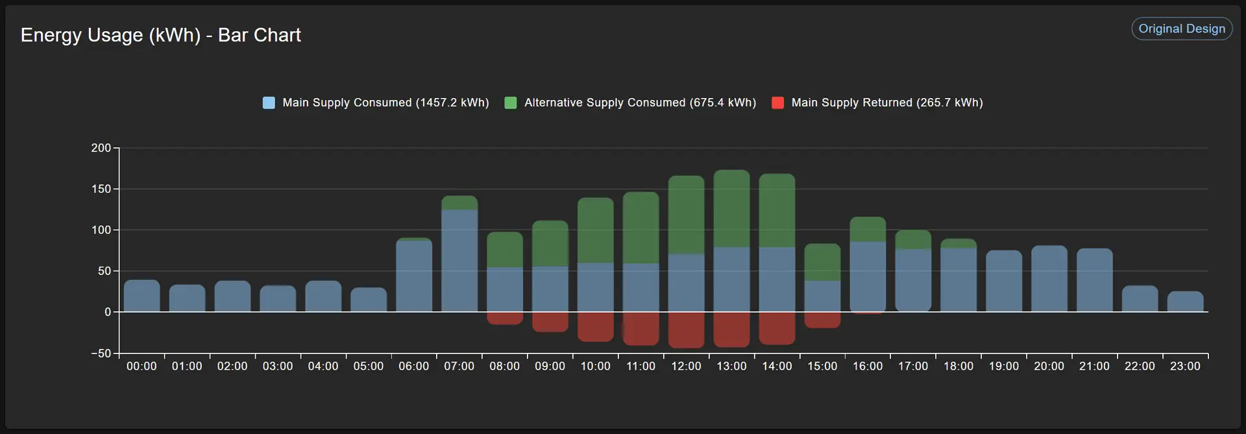Click the red returned bar at 12:00
The image size is (1246, 434).
coord(686,330)
